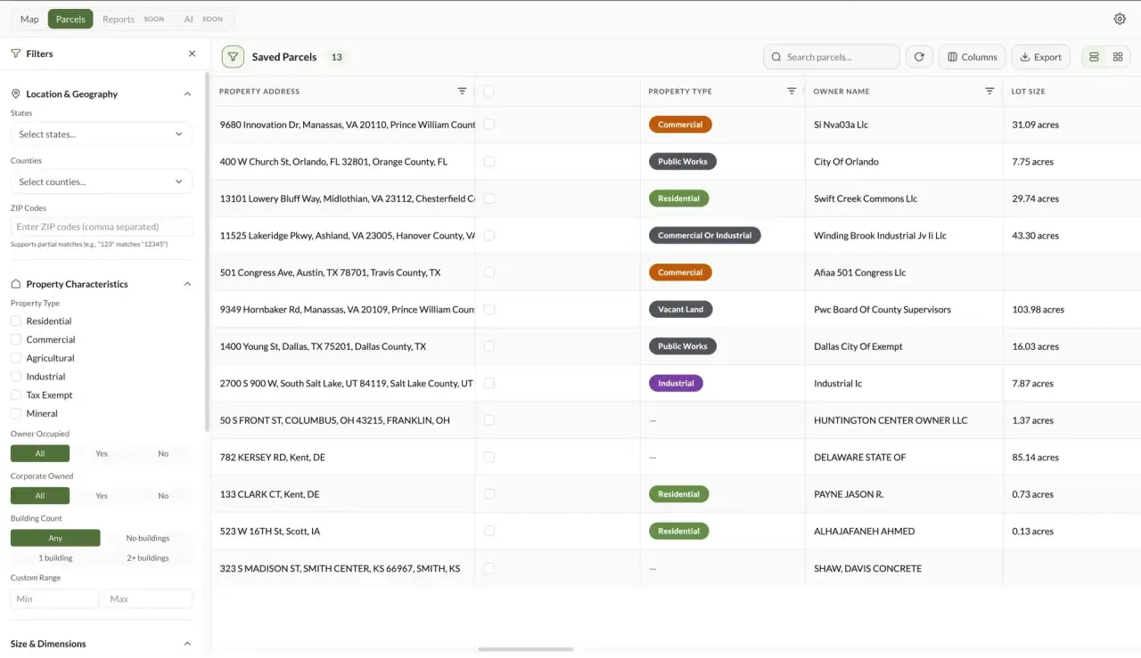Tick the Industrial property type filter
The width and height of the screenshot is (1141, 658).
tap(16, 377)
